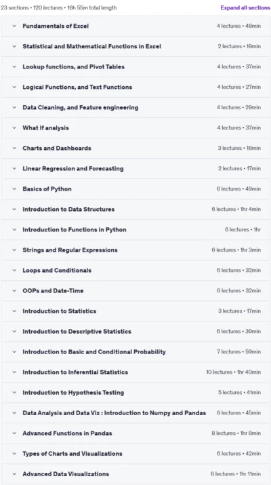Image resolution: width=271 pixels, height=485 pixels.
Task: Click chevron icon beside Loops and Conditionals
Action: (14, 271)
